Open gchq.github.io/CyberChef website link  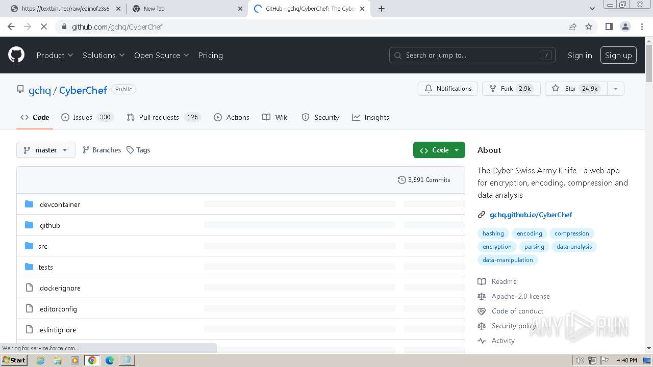pyautogui.click(x=531, y=215)
